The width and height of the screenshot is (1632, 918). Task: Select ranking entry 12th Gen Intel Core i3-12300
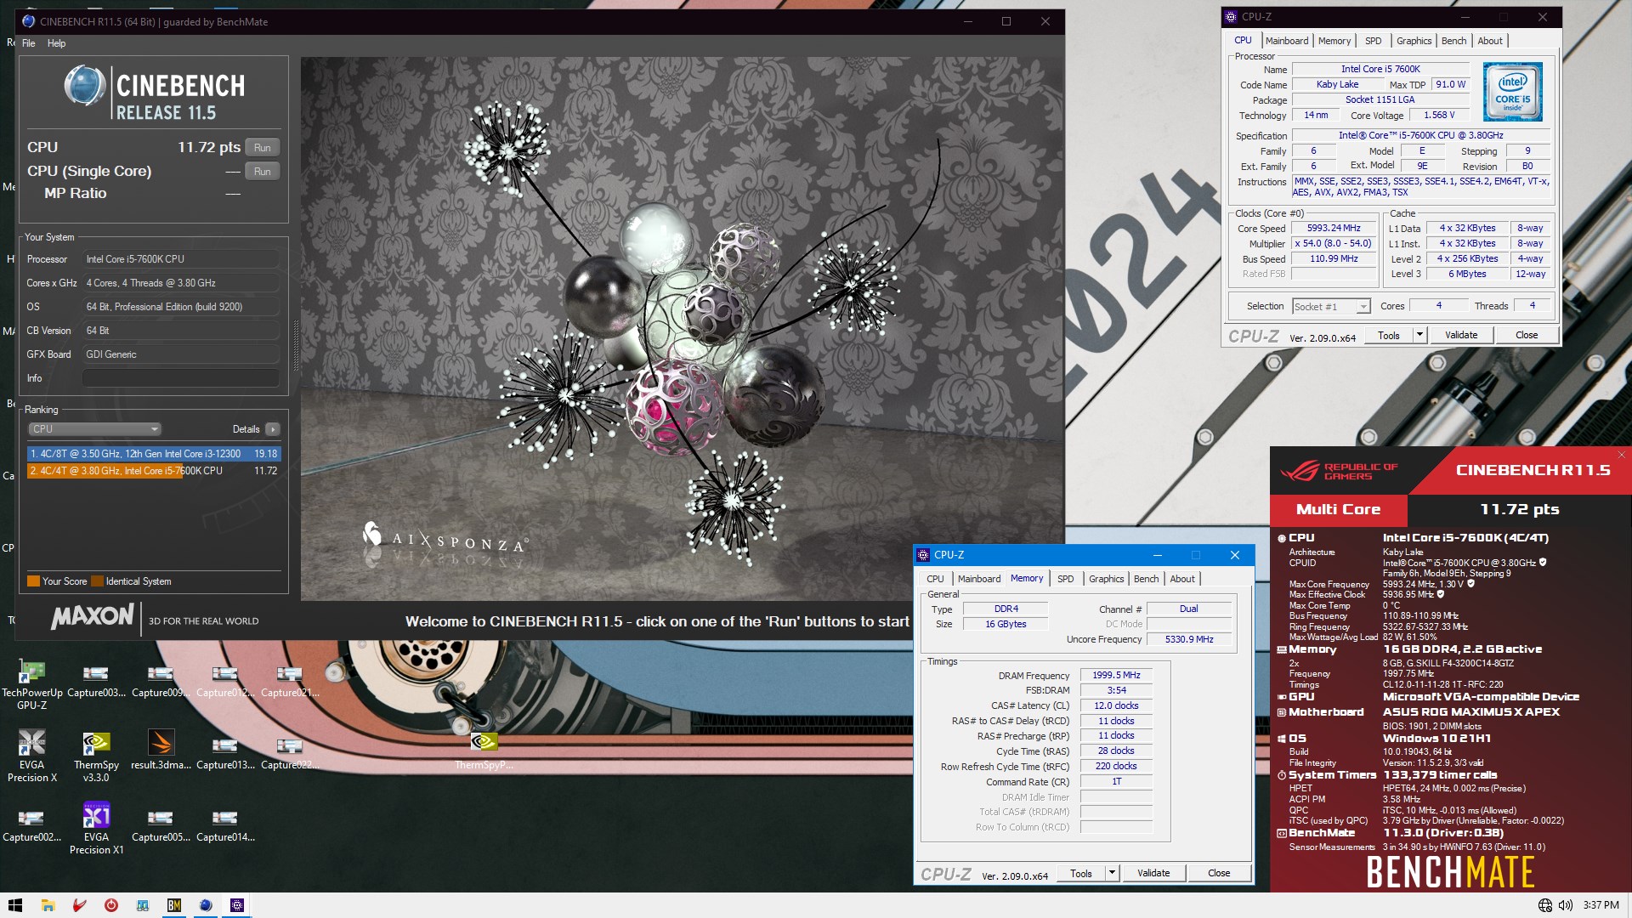[154, 454]
